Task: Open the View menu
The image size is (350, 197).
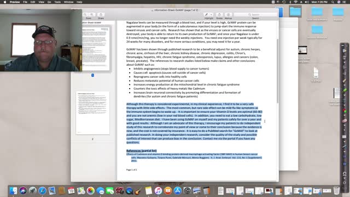Action: 41,2
